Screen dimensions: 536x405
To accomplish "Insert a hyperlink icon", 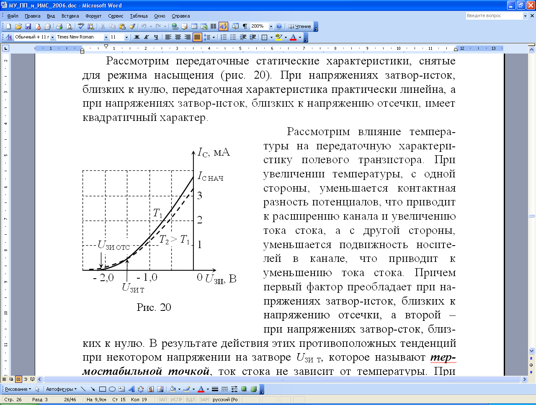I will pyautogui.click(x=175, y=26).
